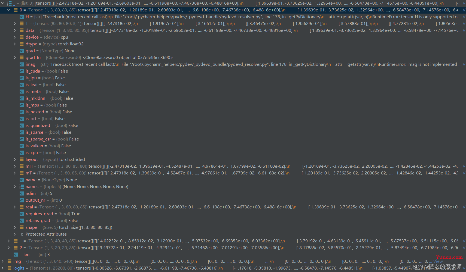The image size is (466, 272).
Task: Click the object icon beside grad_fn
Action: pyautogui.click(x=22, y=58)
